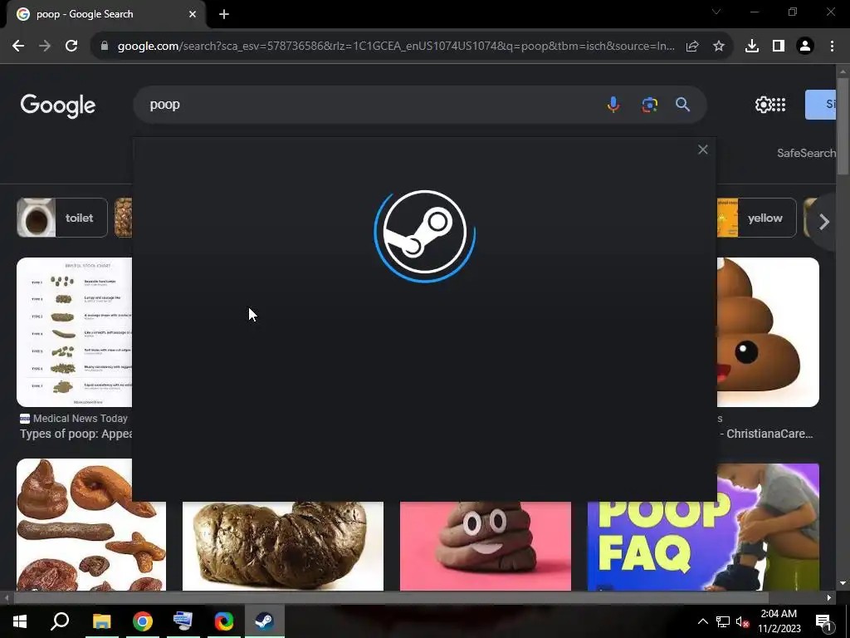Open the Google apps grid

[779, 105]
